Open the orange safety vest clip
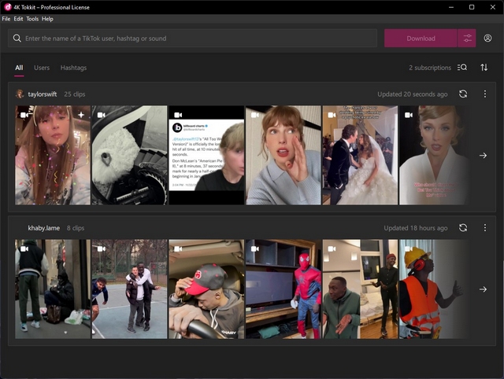Image resolution: width=504 pixels, height=379 pixels. click(434, 289)
